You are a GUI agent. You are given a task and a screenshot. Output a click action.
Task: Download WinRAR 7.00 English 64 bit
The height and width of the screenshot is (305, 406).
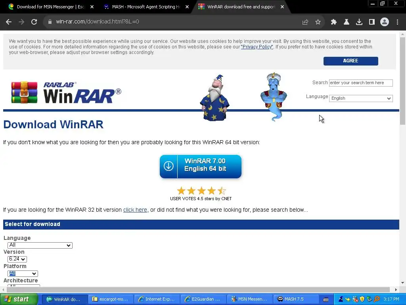tap(201, 166)
